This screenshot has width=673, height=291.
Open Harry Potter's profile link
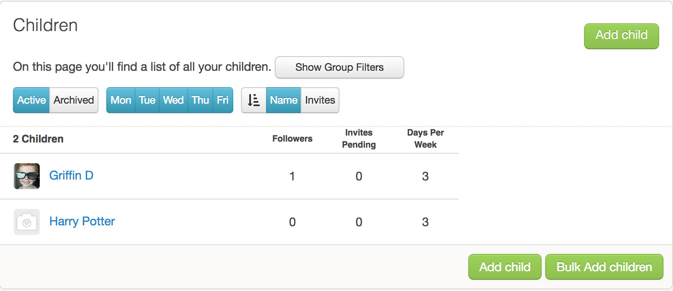click(82, 221)
